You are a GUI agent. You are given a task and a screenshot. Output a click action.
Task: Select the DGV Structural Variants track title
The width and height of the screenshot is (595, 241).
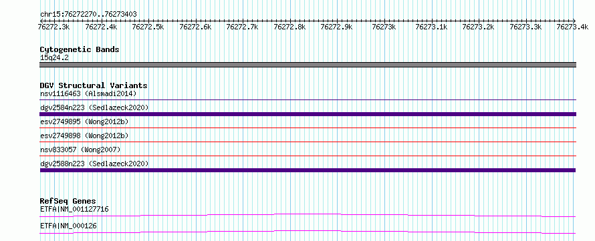(94, 85)
